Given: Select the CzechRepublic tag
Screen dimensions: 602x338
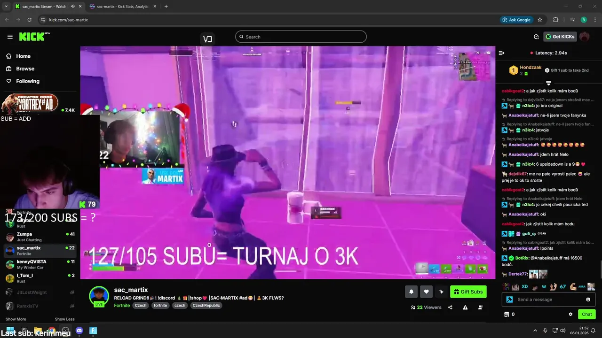Looking at the screenshot, I should pyautogui.click(x=206, y=305).
